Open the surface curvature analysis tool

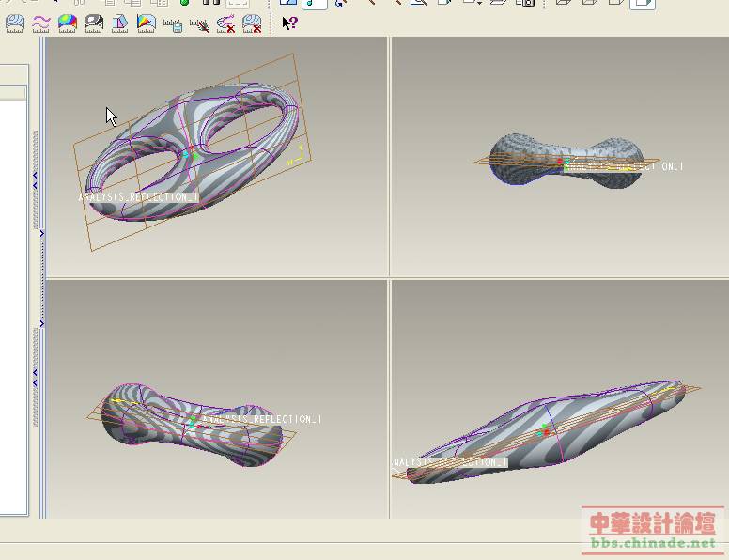15,23
